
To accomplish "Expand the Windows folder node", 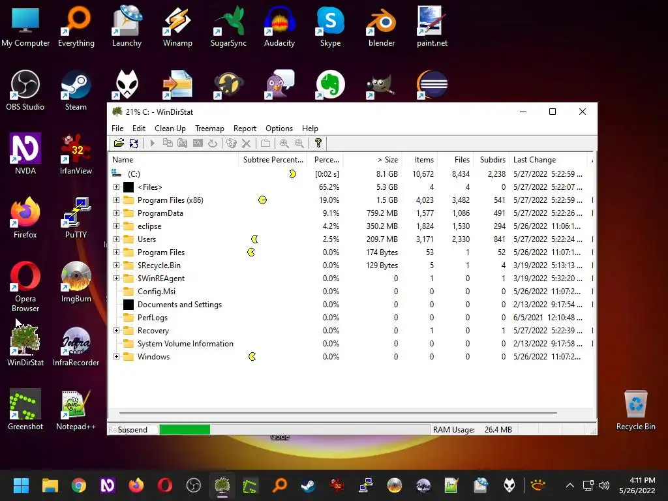I will pyautogui.click(x=116, y=357).
